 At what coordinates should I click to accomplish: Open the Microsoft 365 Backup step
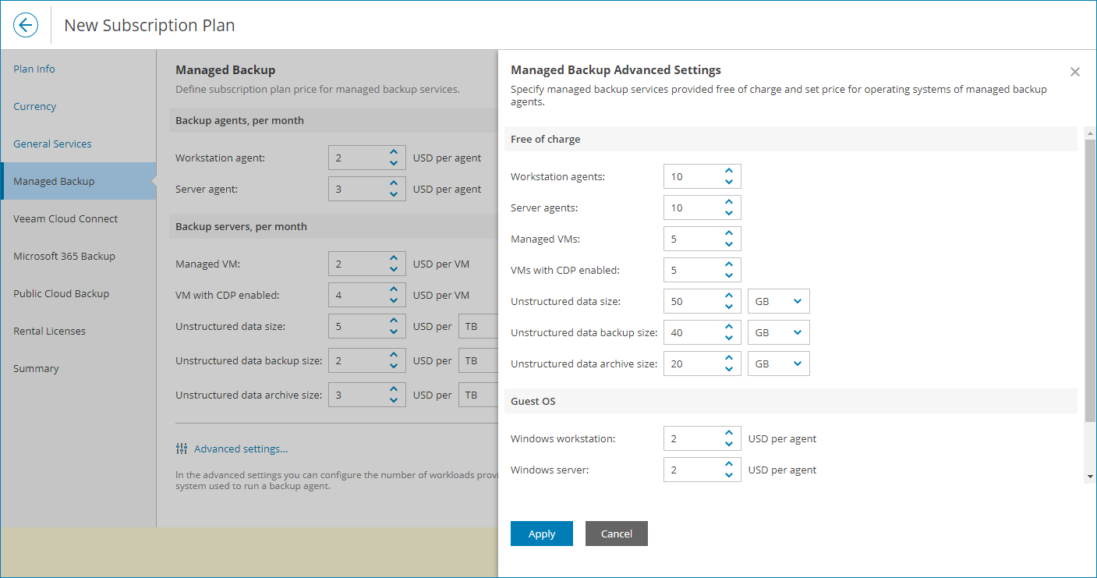pyautogui.click(x=64, y=256)
